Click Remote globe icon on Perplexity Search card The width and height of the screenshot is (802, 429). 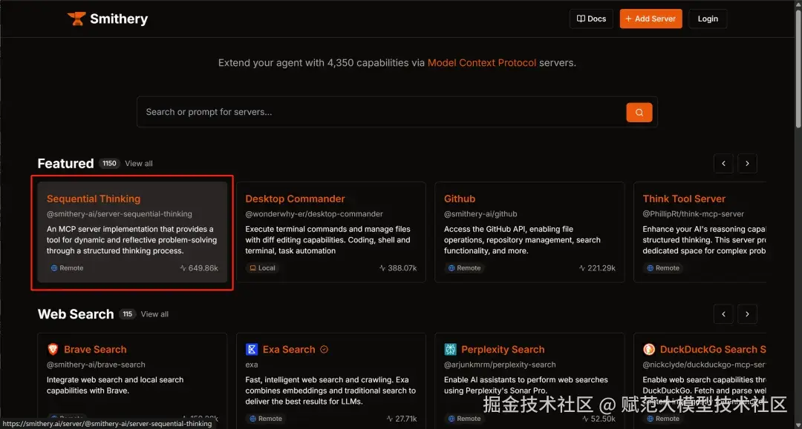point(451,419)
